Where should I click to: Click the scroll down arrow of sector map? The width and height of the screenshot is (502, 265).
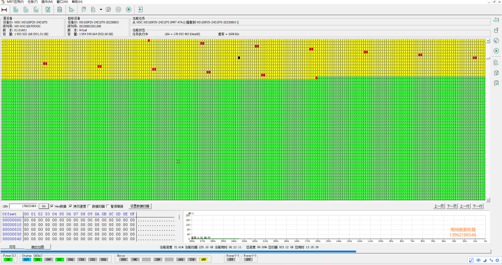(x=488, y=200)
